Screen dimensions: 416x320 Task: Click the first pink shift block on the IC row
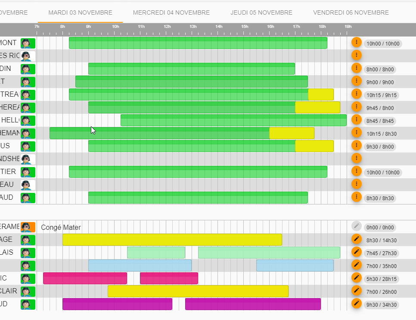click(85, 278)
